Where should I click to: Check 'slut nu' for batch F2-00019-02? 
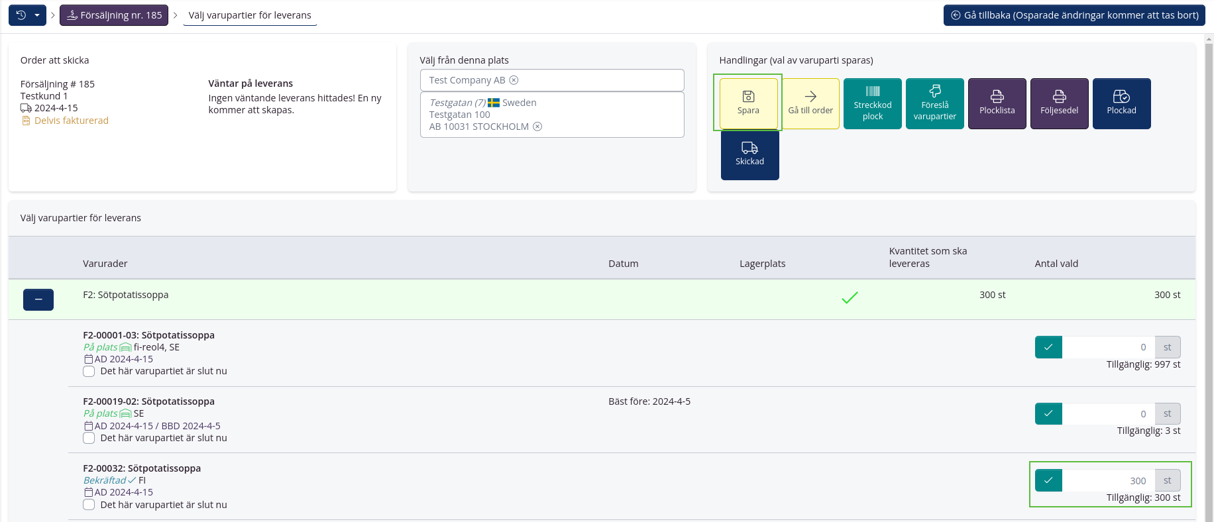pos(89,438)
